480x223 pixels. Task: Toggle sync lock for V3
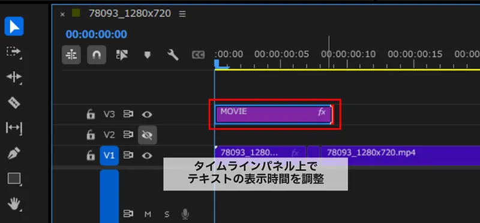(128, 114)
